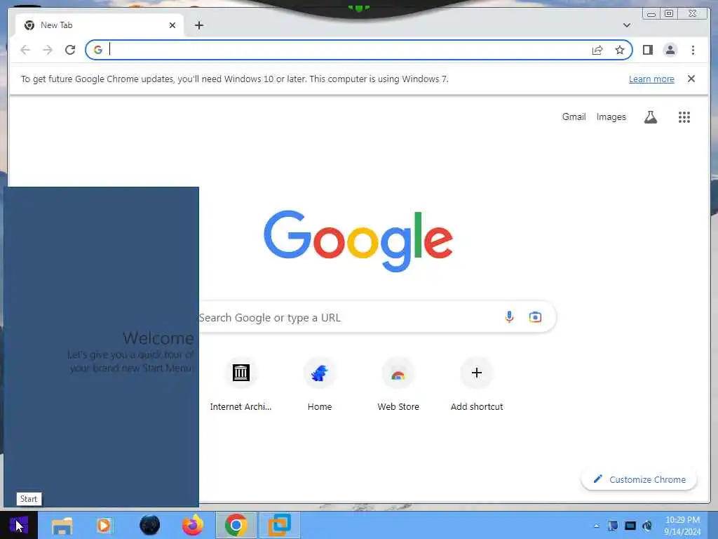Open the volume tray icon

(647, 526)
